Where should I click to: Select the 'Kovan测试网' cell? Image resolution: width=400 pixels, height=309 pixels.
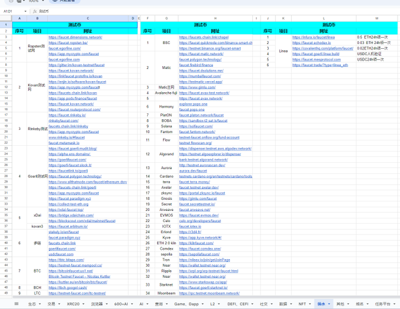[37, 88]
